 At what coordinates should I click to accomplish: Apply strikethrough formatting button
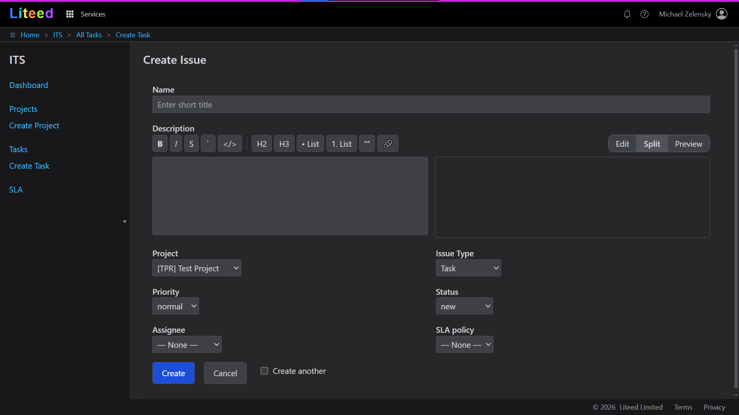point(191,144)
